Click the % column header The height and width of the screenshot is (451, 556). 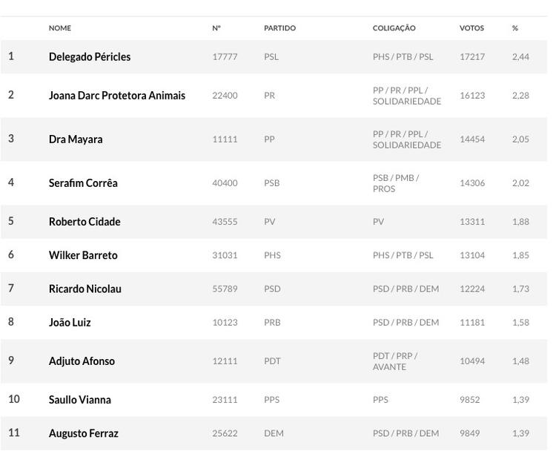point(515,28)
